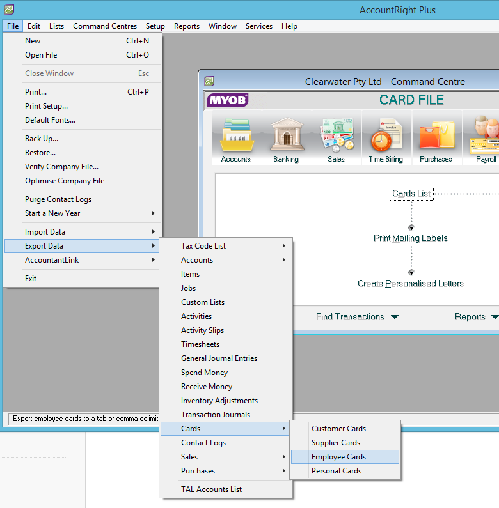This screenshot has height=508, width=499.
Task: Choose Customer Cards from Cards submenu
Action: tap(345, 429)
